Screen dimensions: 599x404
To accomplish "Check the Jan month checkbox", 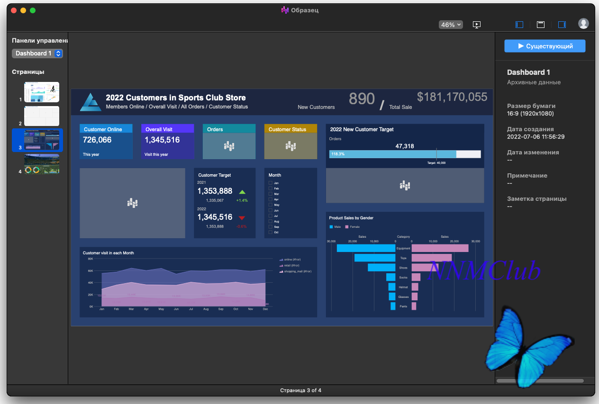I will coord(270,183).
